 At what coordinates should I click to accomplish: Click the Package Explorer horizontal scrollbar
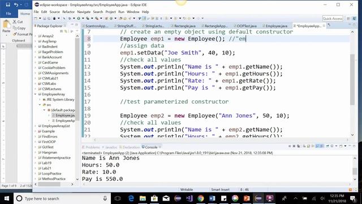49,184
